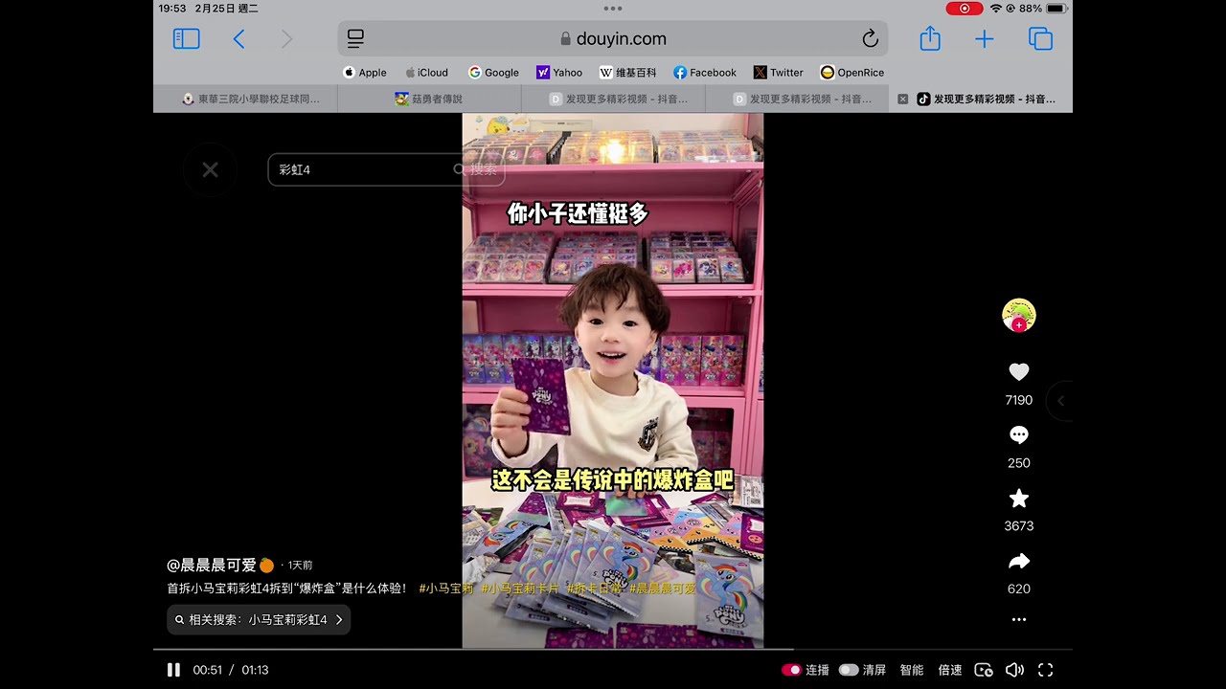Viewport: 1226px width, 689px height.
Task: Open page format menu icon in address bar
Action: [355, 38]
